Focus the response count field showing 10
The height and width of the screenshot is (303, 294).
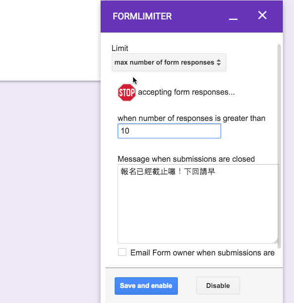(169, 131)
